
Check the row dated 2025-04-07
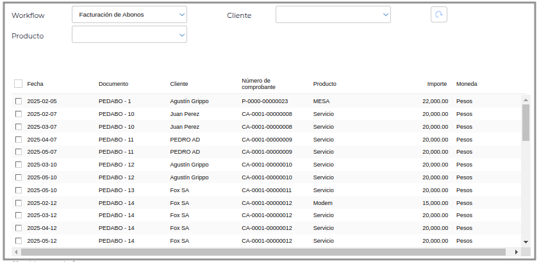click(x=19, y=140)
